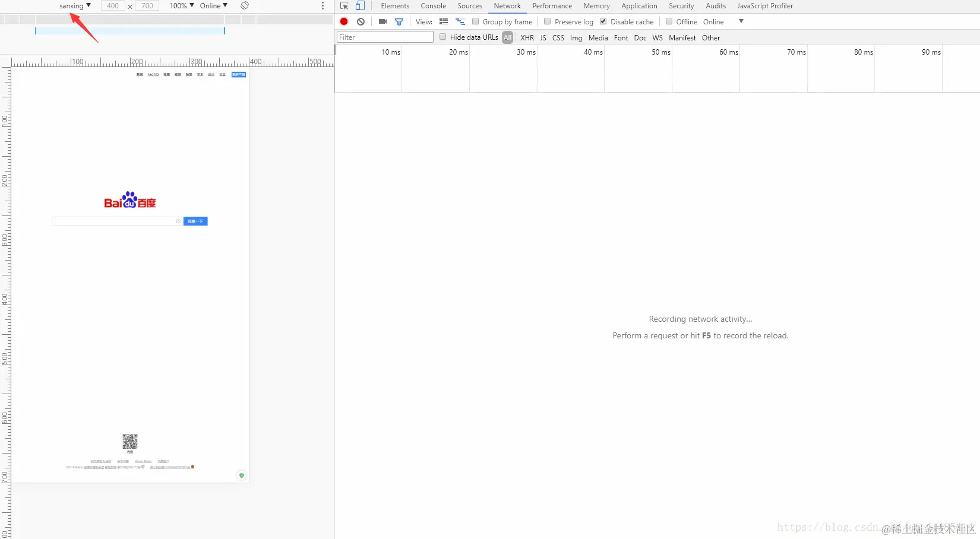Open the sanxing device dropdown
Image resolution: width=980 pixels, height=539 pixels.
[75, 6]
